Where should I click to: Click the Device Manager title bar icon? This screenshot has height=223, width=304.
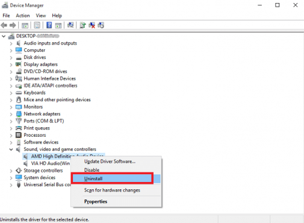[5, 5]
